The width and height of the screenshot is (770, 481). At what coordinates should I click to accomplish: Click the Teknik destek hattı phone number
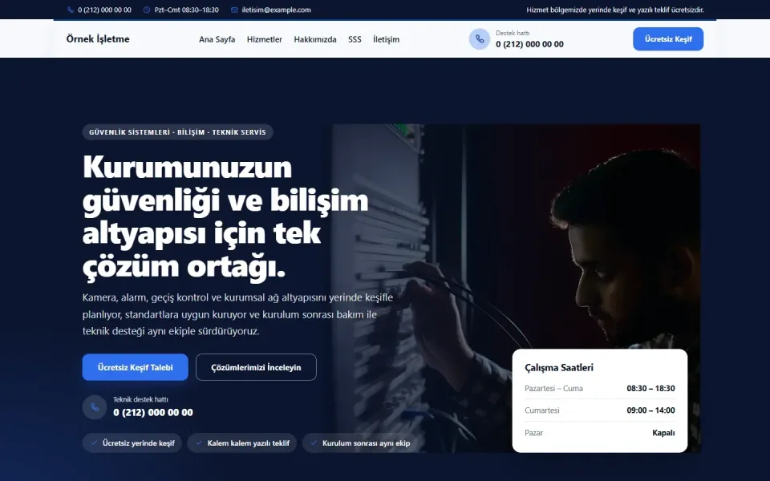click(152, 412)
